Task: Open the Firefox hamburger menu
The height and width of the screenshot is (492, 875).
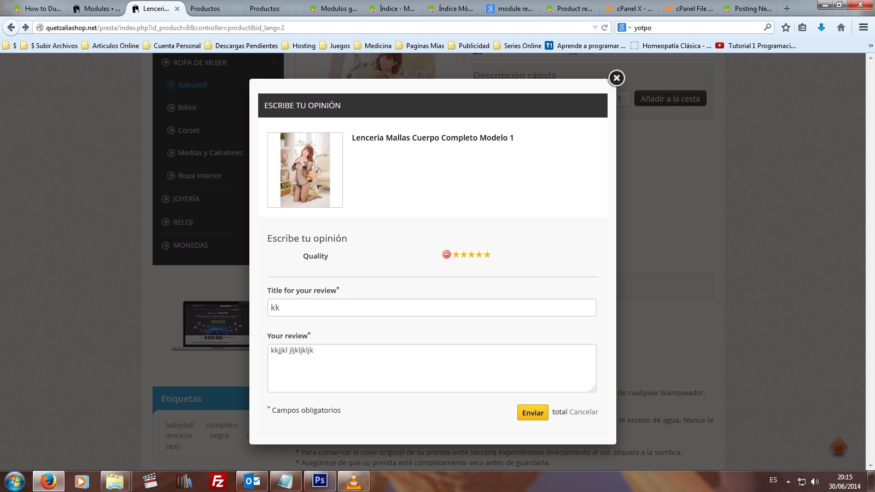Action: 864,27
